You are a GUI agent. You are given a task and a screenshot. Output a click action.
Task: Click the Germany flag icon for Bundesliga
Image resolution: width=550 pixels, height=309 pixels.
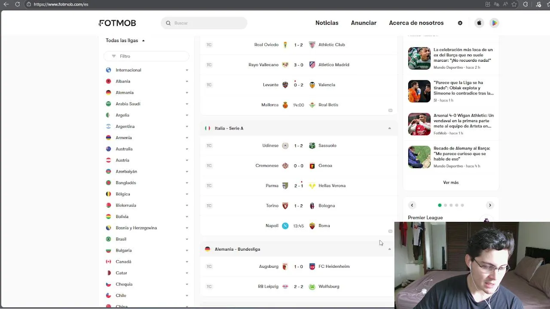208,249
